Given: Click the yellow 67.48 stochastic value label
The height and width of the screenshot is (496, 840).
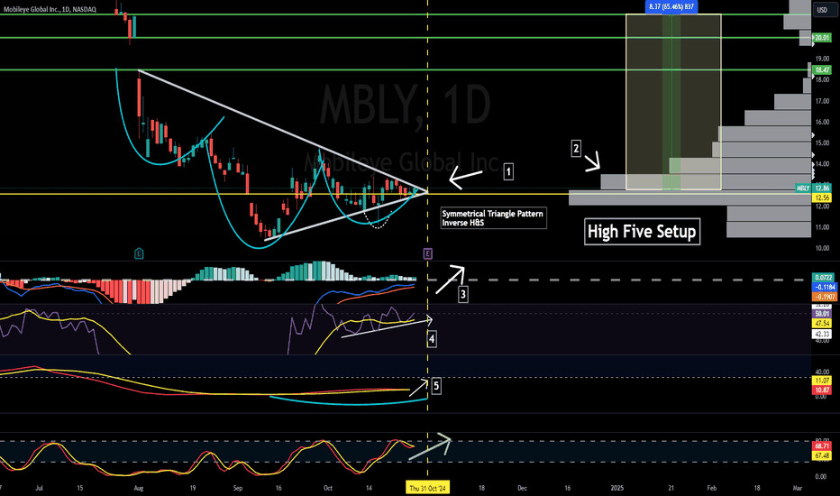Looking at the screenshot, I should tap(822, 455).
